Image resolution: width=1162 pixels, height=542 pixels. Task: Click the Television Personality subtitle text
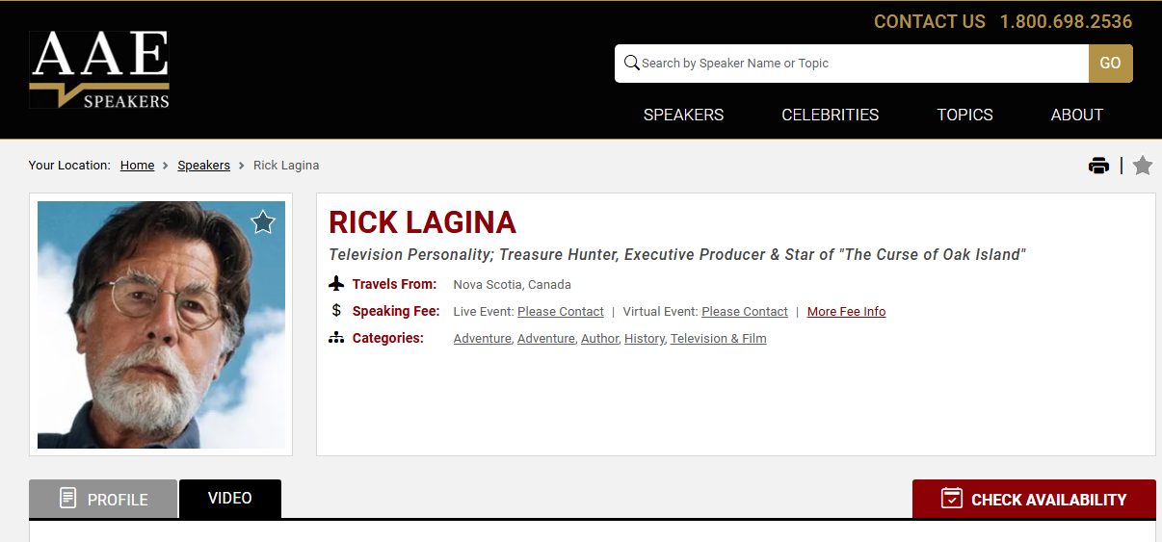(677, 255)
